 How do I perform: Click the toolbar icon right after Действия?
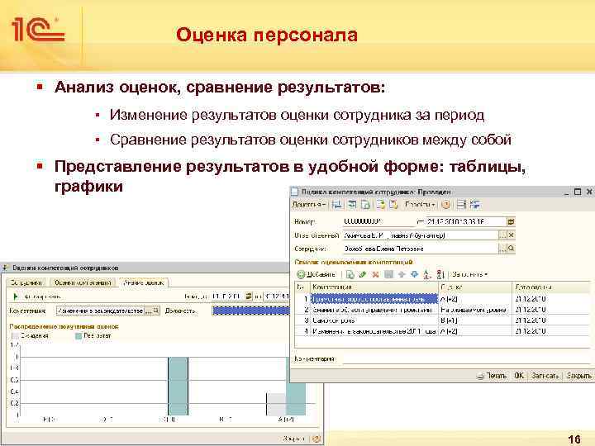click(336, 205)
